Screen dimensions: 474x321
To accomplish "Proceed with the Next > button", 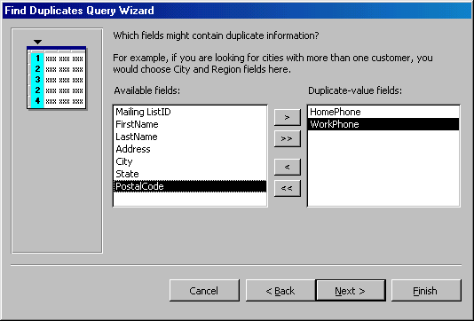I will [x=351, y=291].
